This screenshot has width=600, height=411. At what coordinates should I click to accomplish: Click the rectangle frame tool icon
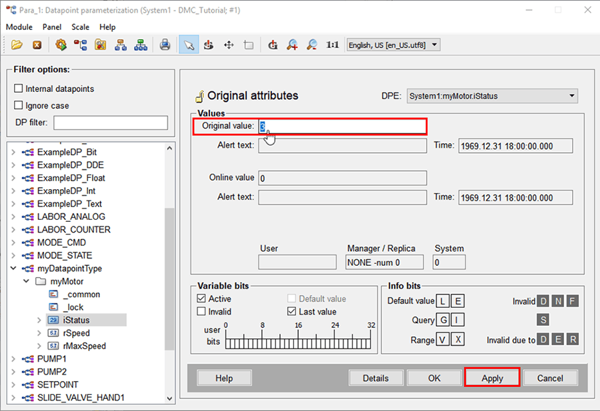[x=249, y=45]
